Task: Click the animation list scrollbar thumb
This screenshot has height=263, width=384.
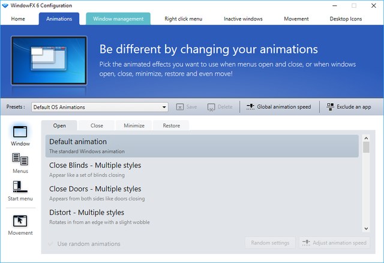Action: (x=366, y=147)
